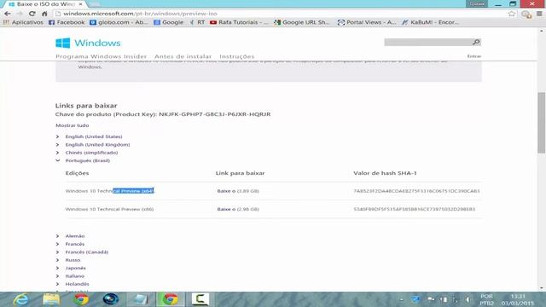The width and height of the screenshot is (546, 307).
Task: Open the Programa Windows Insider menu
Action: point(101,56)
